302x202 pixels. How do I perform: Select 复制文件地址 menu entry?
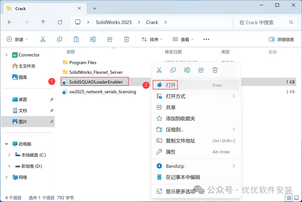196,141
